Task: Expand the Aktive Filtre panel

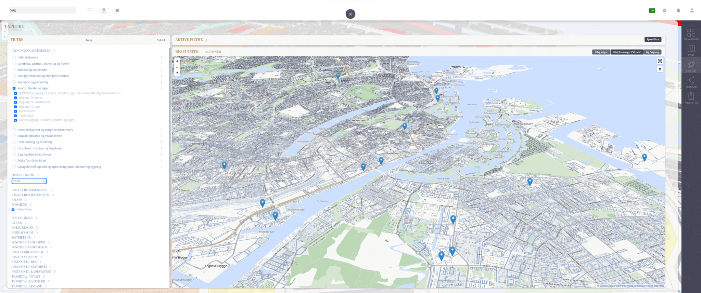Action: click(x=206, y=40)
